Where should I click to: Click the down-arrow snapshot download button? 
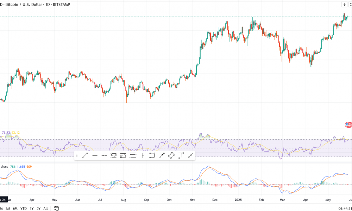[344, 4]
